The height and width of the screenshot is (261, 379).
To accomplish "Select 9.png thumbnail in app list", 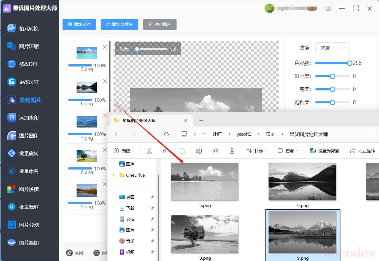I will pos(87,190).
